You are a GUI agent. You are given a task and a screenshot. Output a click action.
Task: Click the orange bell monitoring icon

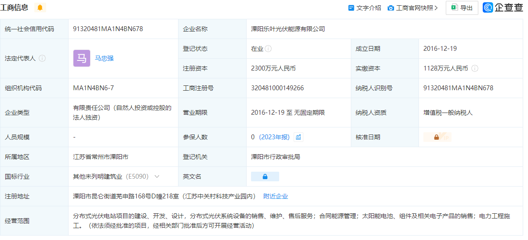[40, 7]
